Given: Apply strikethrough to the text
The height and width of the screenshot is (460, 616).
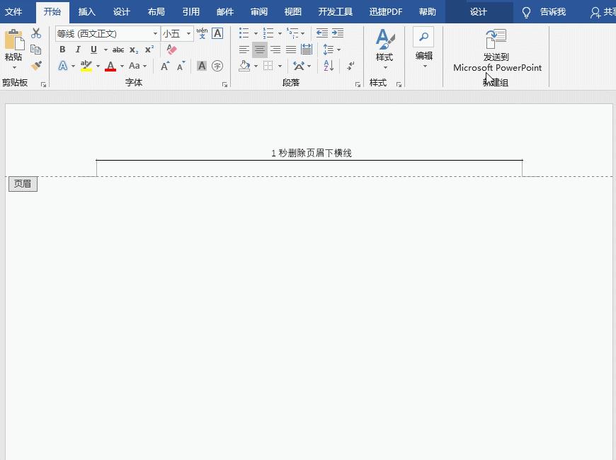Looking at the screenshot, I should point(118,50).
